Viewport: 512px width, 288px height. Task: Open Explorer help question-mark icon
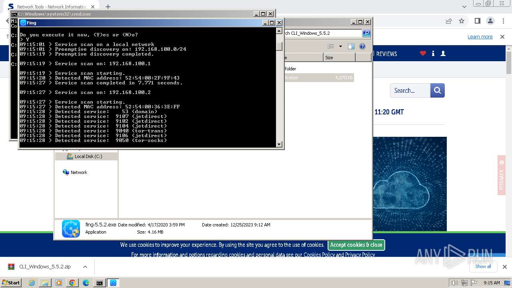(x=362, y=46)
